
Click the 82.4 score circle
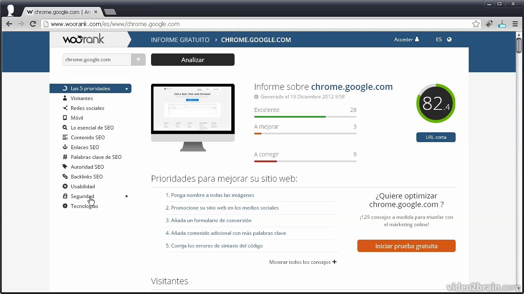436,103
